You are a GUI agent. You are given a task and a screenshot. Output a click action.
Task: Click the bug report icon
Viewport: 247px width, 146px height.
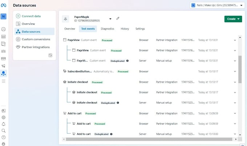tap(4, 144)
